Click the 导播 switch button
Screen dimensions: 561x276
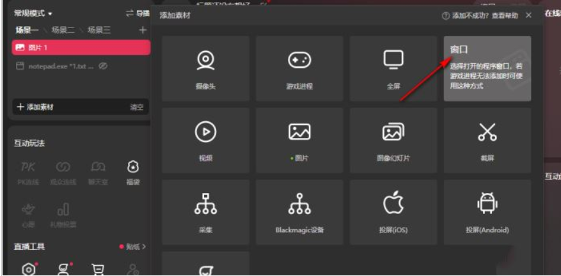[138, 13]
